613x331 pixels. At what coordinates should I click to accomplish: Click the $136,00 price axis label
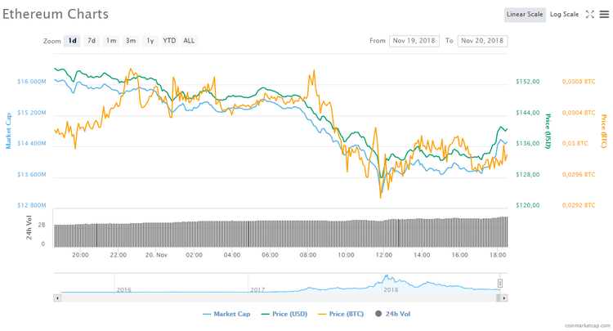point(528,143)
